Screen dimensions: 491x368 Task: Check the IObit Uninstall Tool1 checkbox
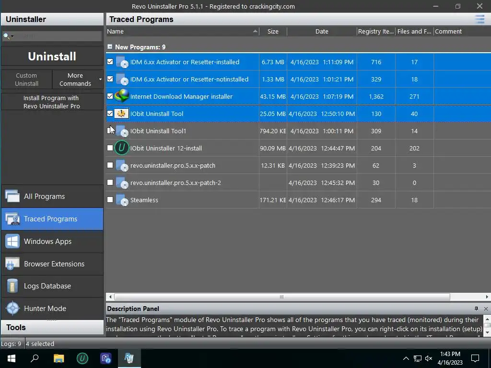pos(110,130)
